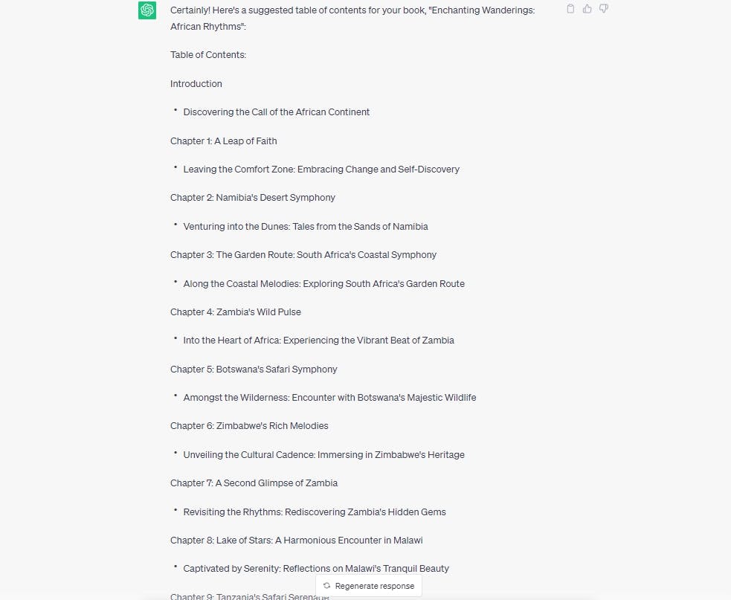Screen dimensions: 731x600
Task: Click "Unveiling the Cultural Cadence" bullet text
Action: click(323, 455)
